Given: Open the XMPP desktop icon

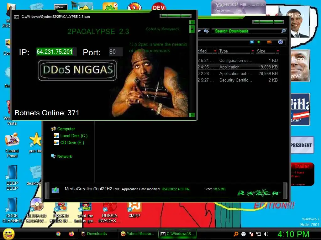Looking at the screenshot, I should (x=134, y=210).
